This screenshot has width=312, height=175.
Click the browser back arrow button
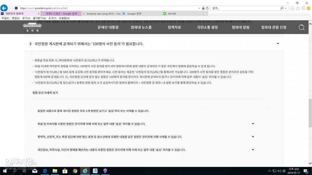click(x=4, y=8)
